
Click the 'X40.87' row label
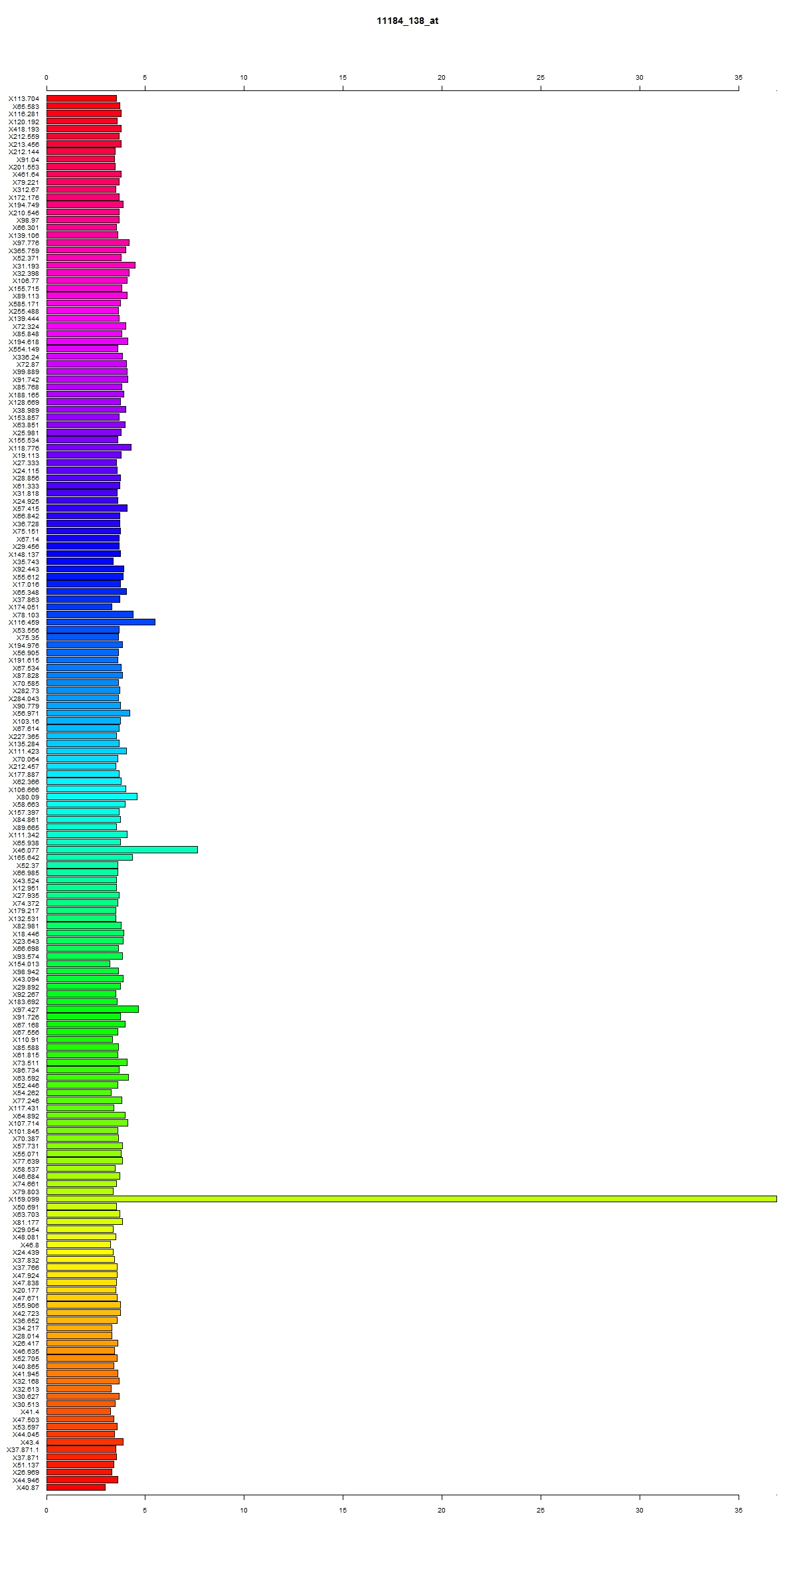[x=28, y=1487]
